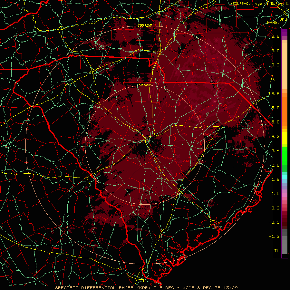Click the 9.0 value on the color scale

(x=275, y=51)
